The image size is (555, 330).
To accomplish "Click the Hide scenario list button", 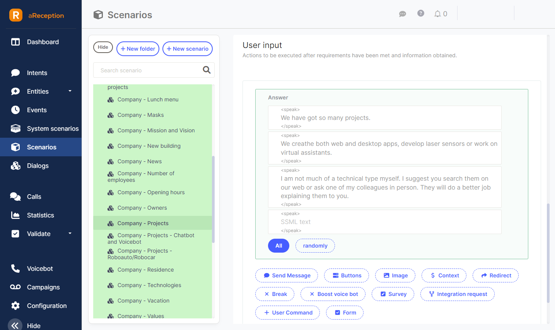I will (103, 47).
